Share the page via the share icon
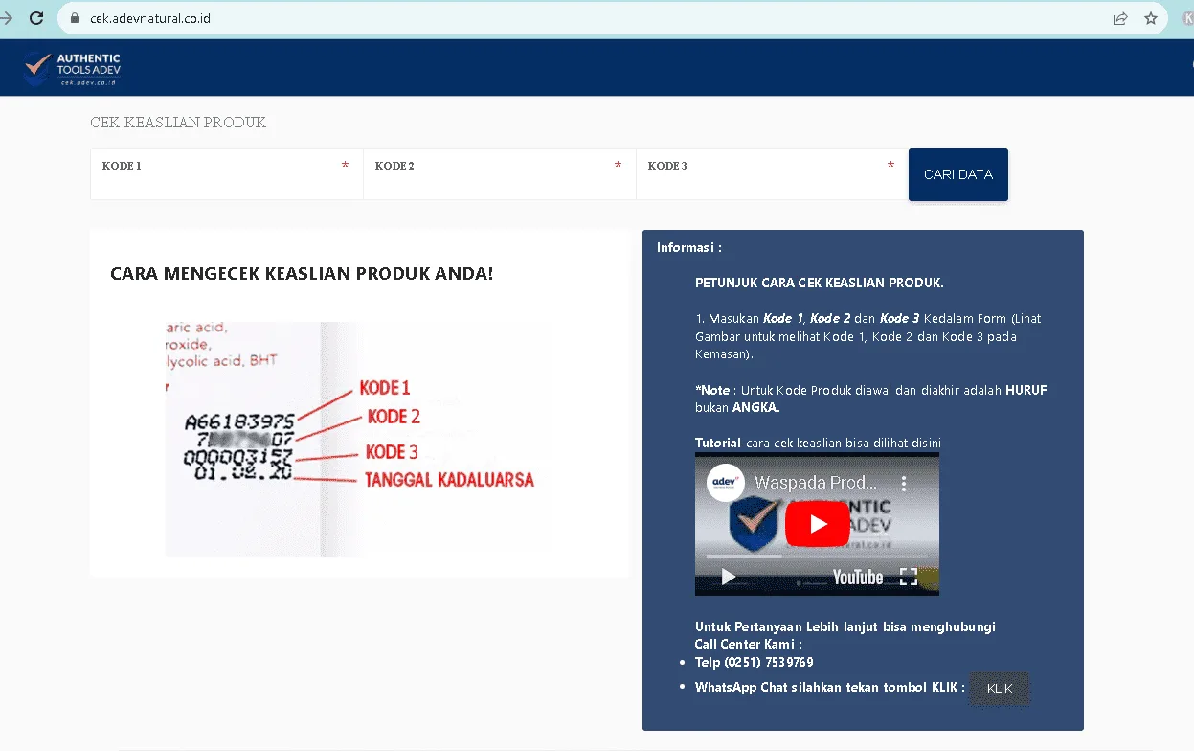The width and height of the screenshot is (1194, 751). point(1119,17)
